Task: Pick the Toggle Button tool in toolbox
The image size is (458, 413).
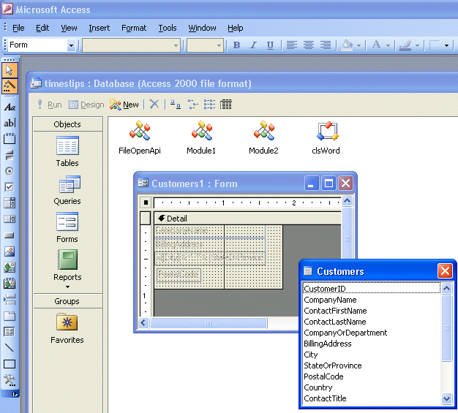Action: [10, 155]
